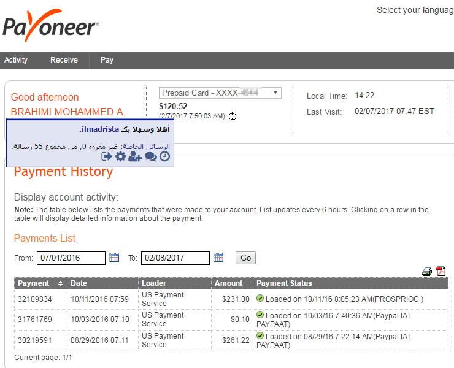The height and width of the screenshot is (368, 454).
Task: Open calendar picker for To date
Action: click(x=218, y=258)
